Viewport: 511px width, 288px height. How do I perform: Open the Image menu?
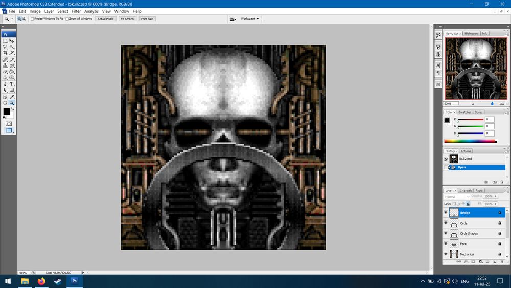click(x=35, y=11)
